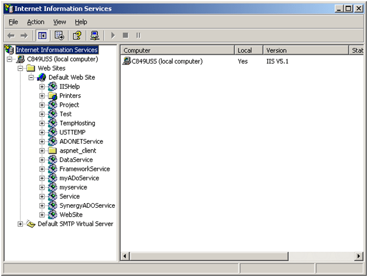Click the Forward arrow in the toolbar
The width and height of the screenshot is (368, 277).
tap(24, 36)
